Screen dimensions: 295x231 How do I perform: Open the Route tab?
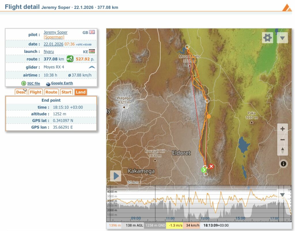51,92
